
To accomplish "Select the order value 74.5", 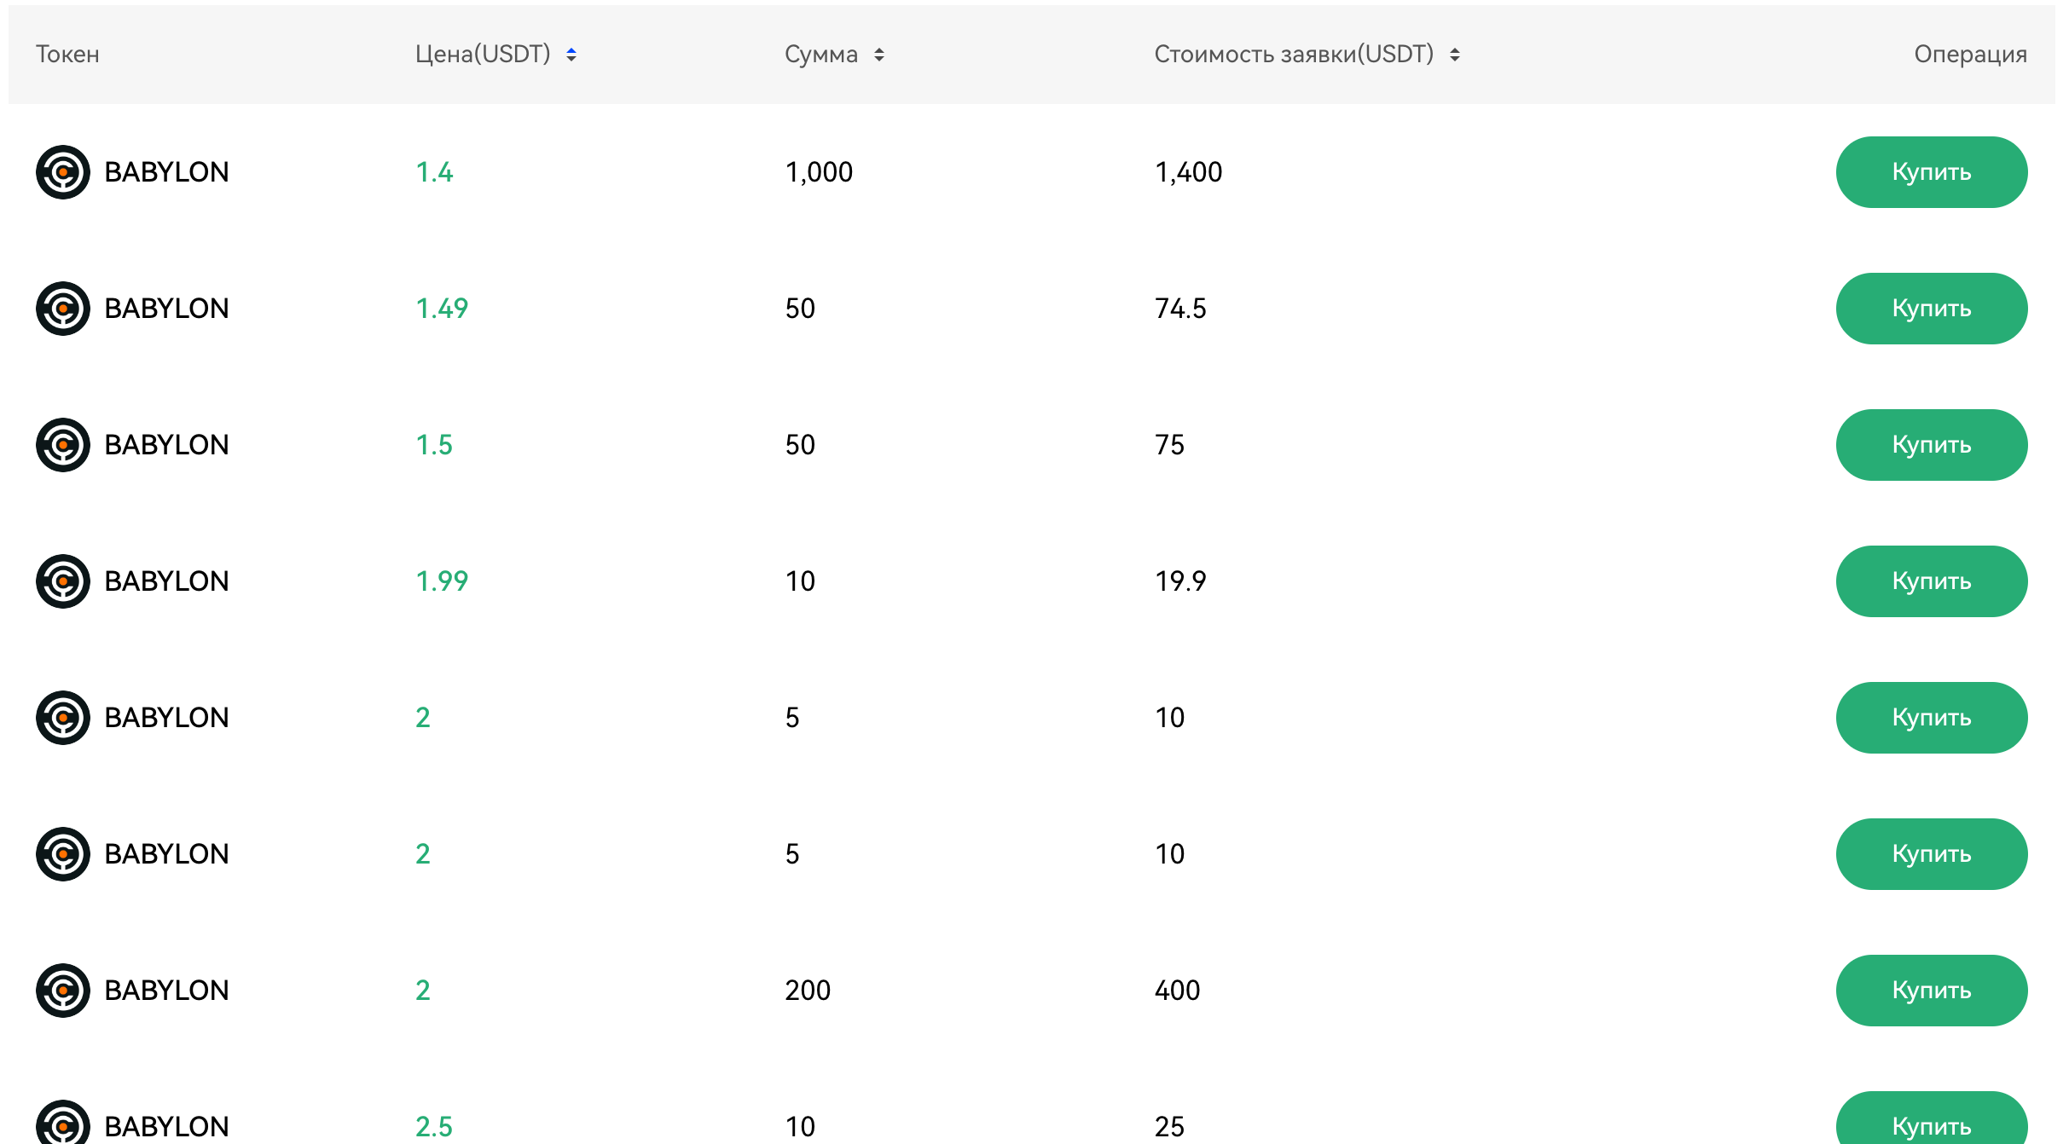I will tap(1180, 309).
